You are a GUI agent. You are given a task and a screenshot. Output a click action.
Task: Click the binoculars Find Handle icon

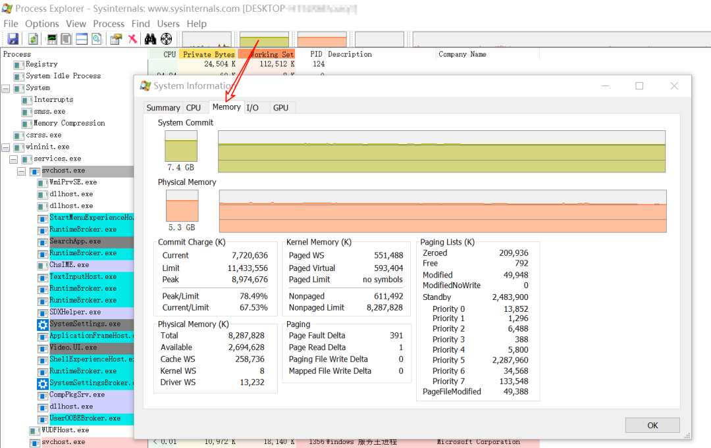(150, 39)
